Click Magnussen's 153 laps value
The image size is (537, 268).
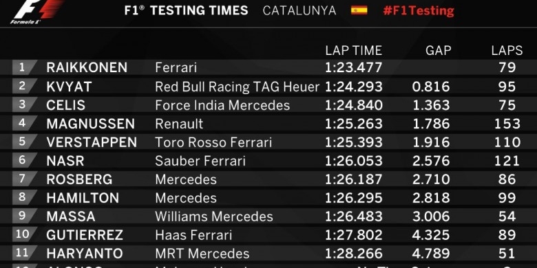click(507, 124)
